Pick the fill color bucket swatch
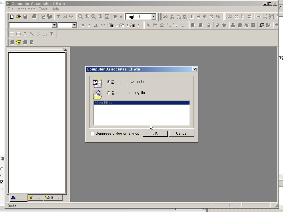 point(122,25)
